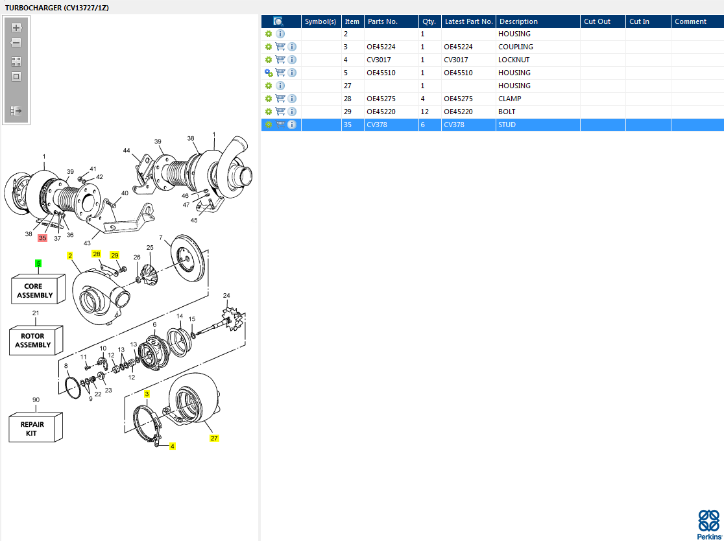724x541 pixels.
Task: Zoom in on the diagram with plus icon
Action: coord(16,28)
